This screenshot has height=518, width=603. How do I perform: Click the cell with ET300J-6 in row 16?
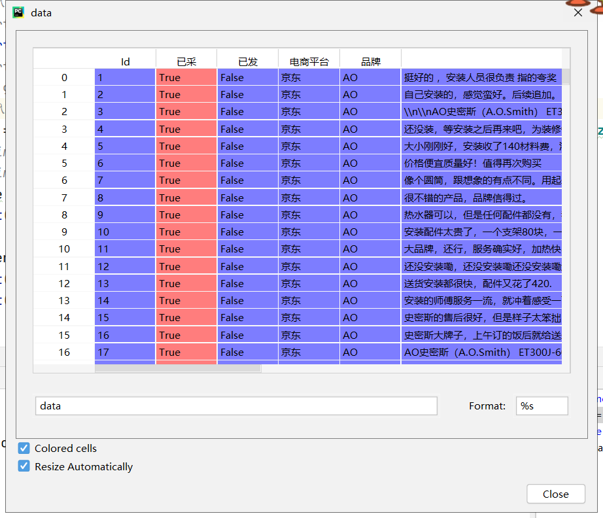(481, 352)
